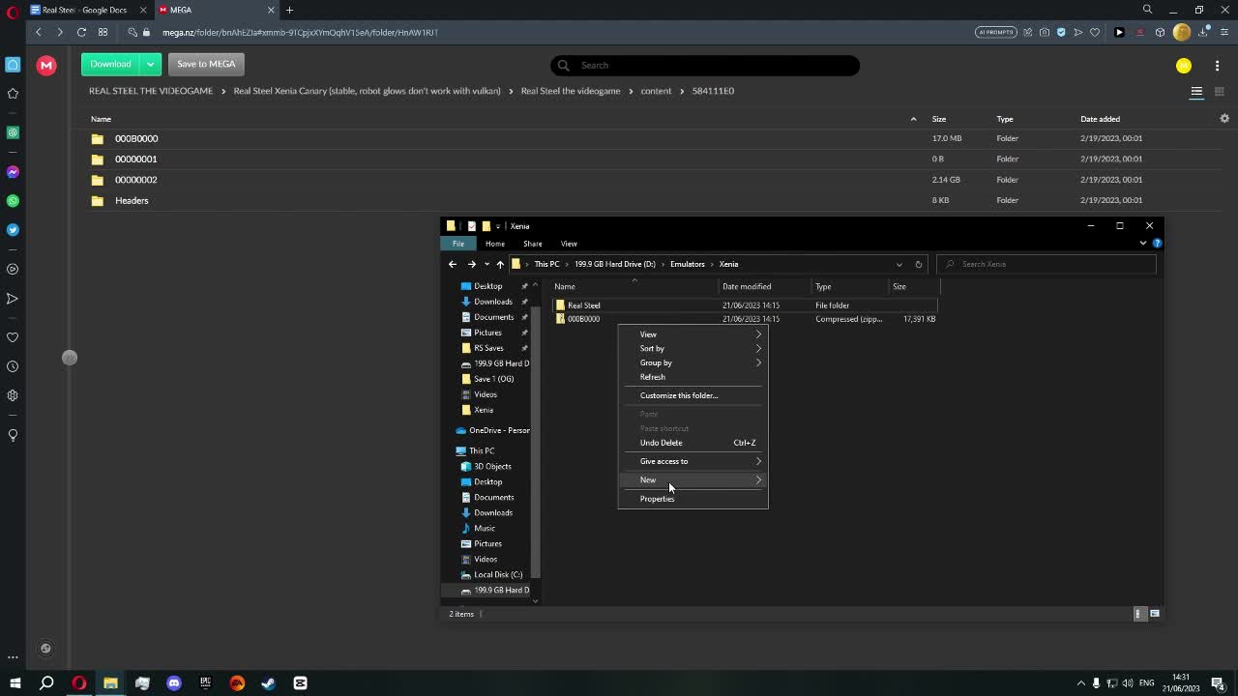
Task: Click the Search Xenia input box
Action: [1045, 264]
